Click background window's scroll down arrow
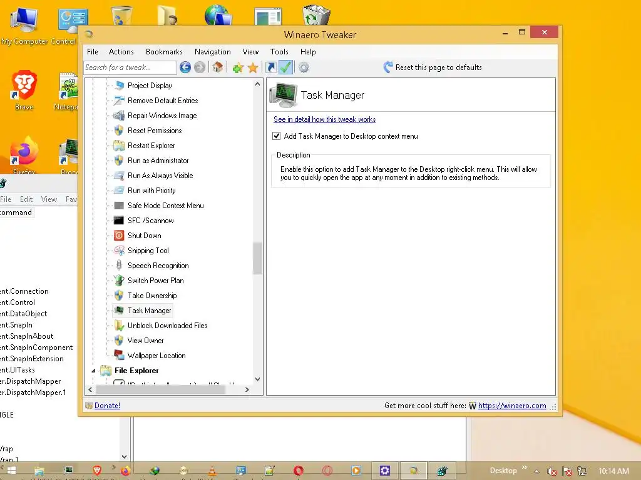 pyautogui.click(x=125, y=457)
